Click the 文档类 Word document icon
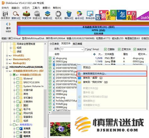Viewport: 149px width, 138px height. coord(21,129)
